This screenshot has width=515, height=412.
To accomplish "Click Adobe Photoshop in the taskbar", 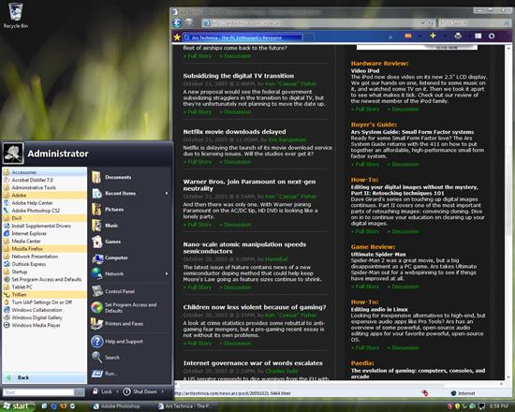I will (x=117, y=406).
